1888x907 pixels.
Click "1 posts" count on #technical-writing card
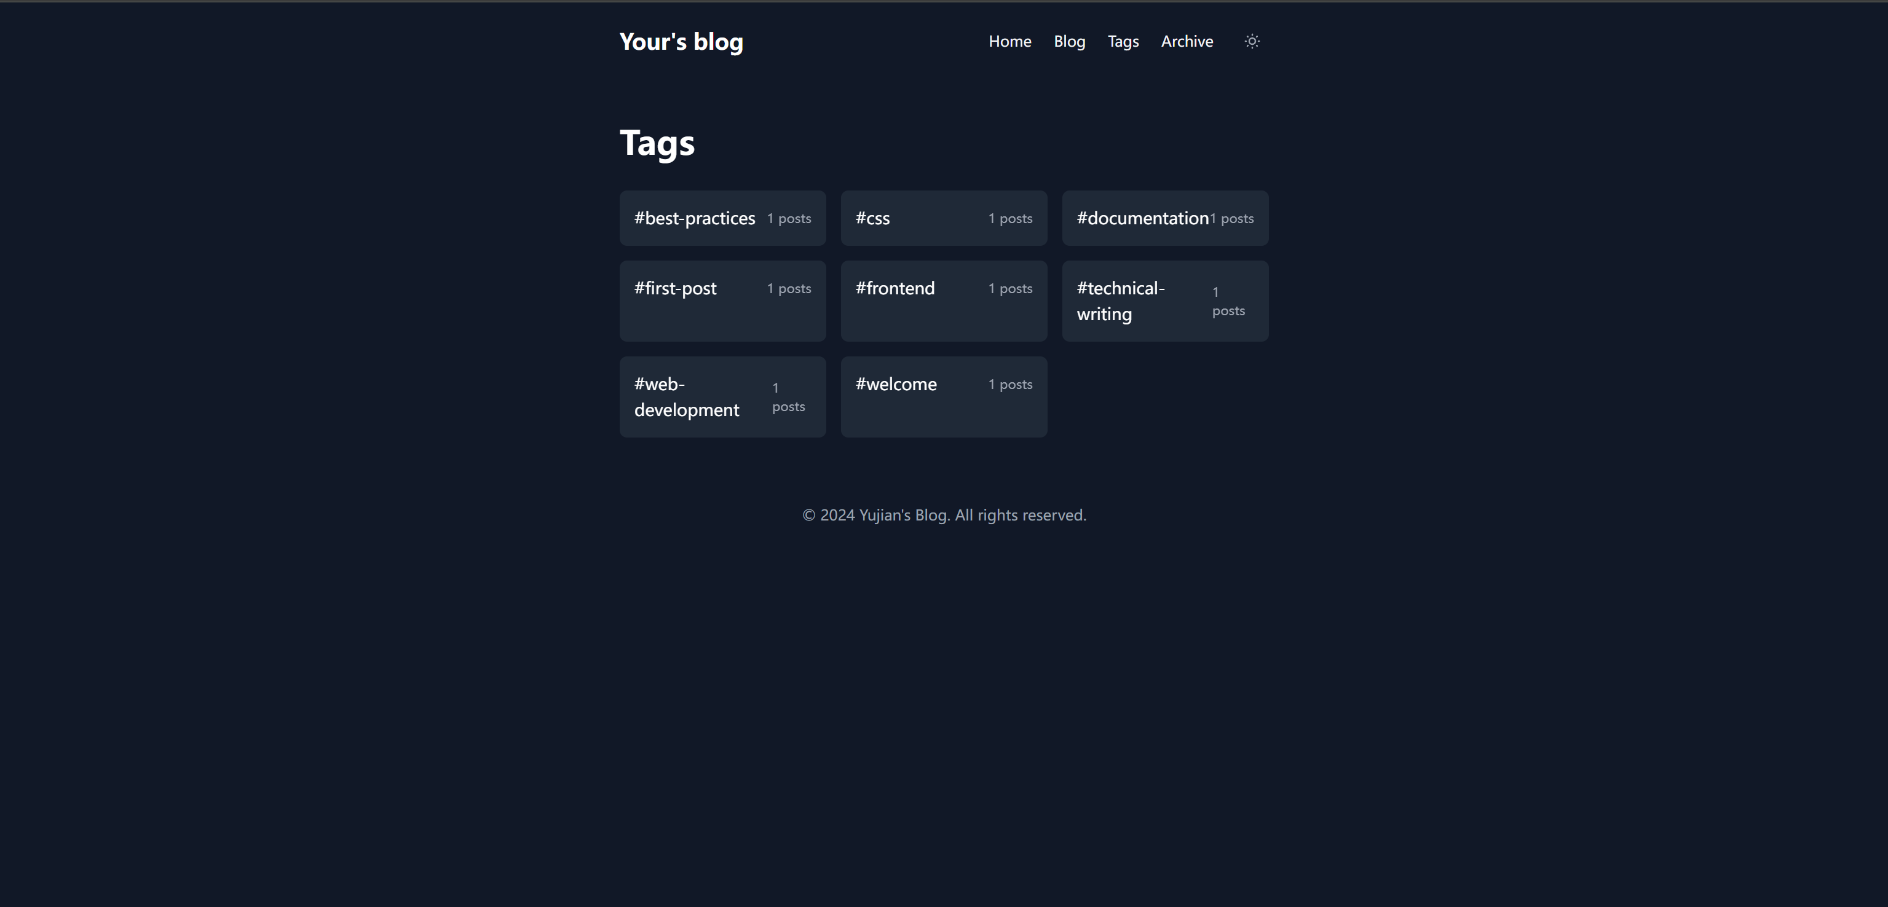pyautogui.click(x=1228, y=301)
